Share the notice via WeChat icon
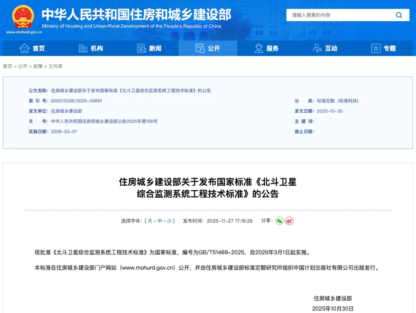This screenshot has height=313, width=416. coord(279,221)
